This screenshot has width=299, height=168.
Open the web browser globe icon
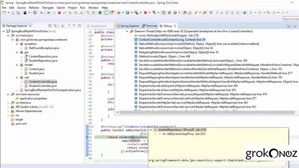244,13
